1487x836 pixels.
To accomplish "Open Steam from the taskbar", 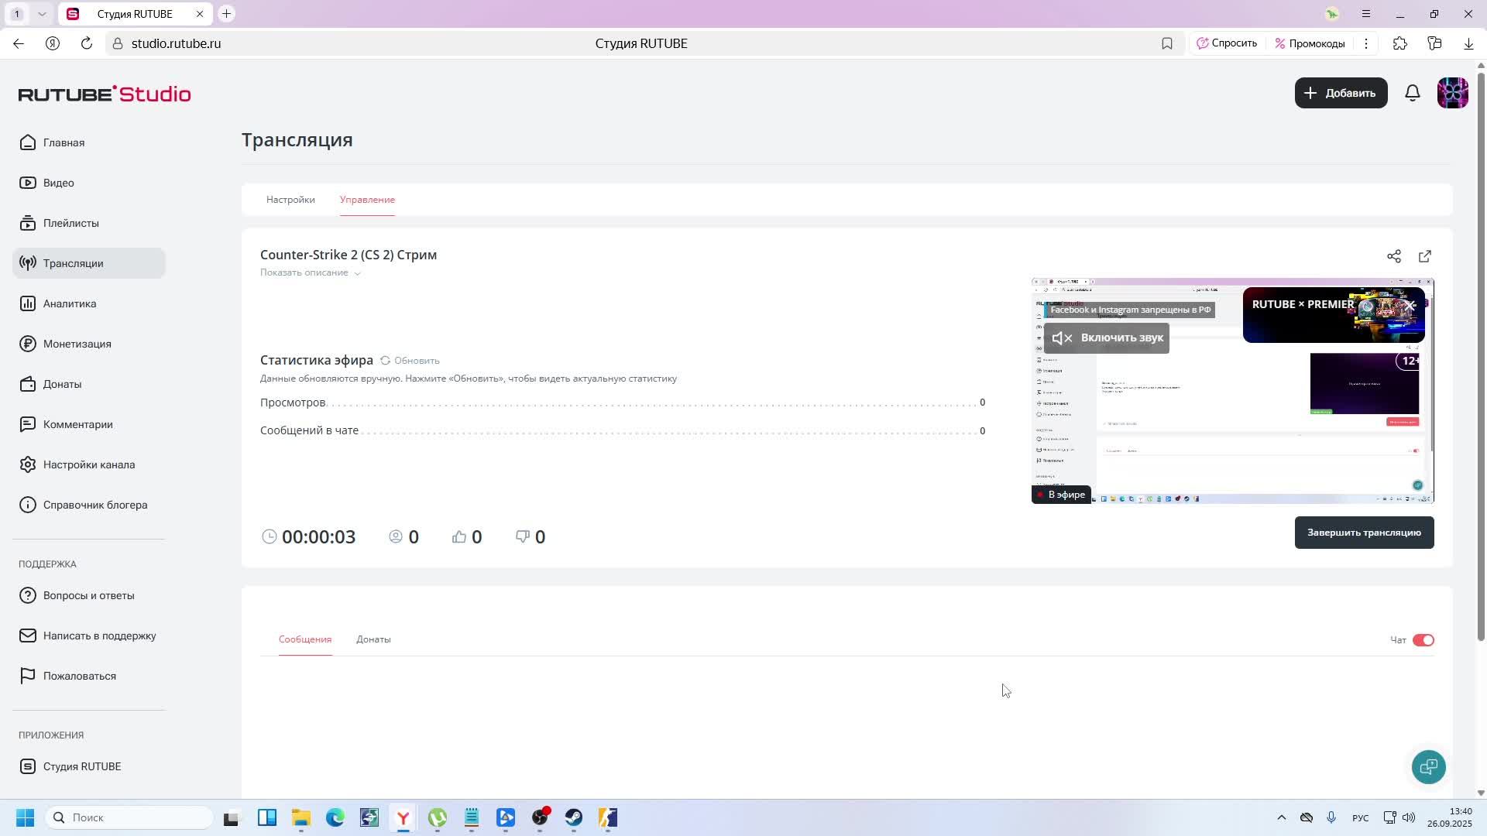I will click(x=574, y=817).
